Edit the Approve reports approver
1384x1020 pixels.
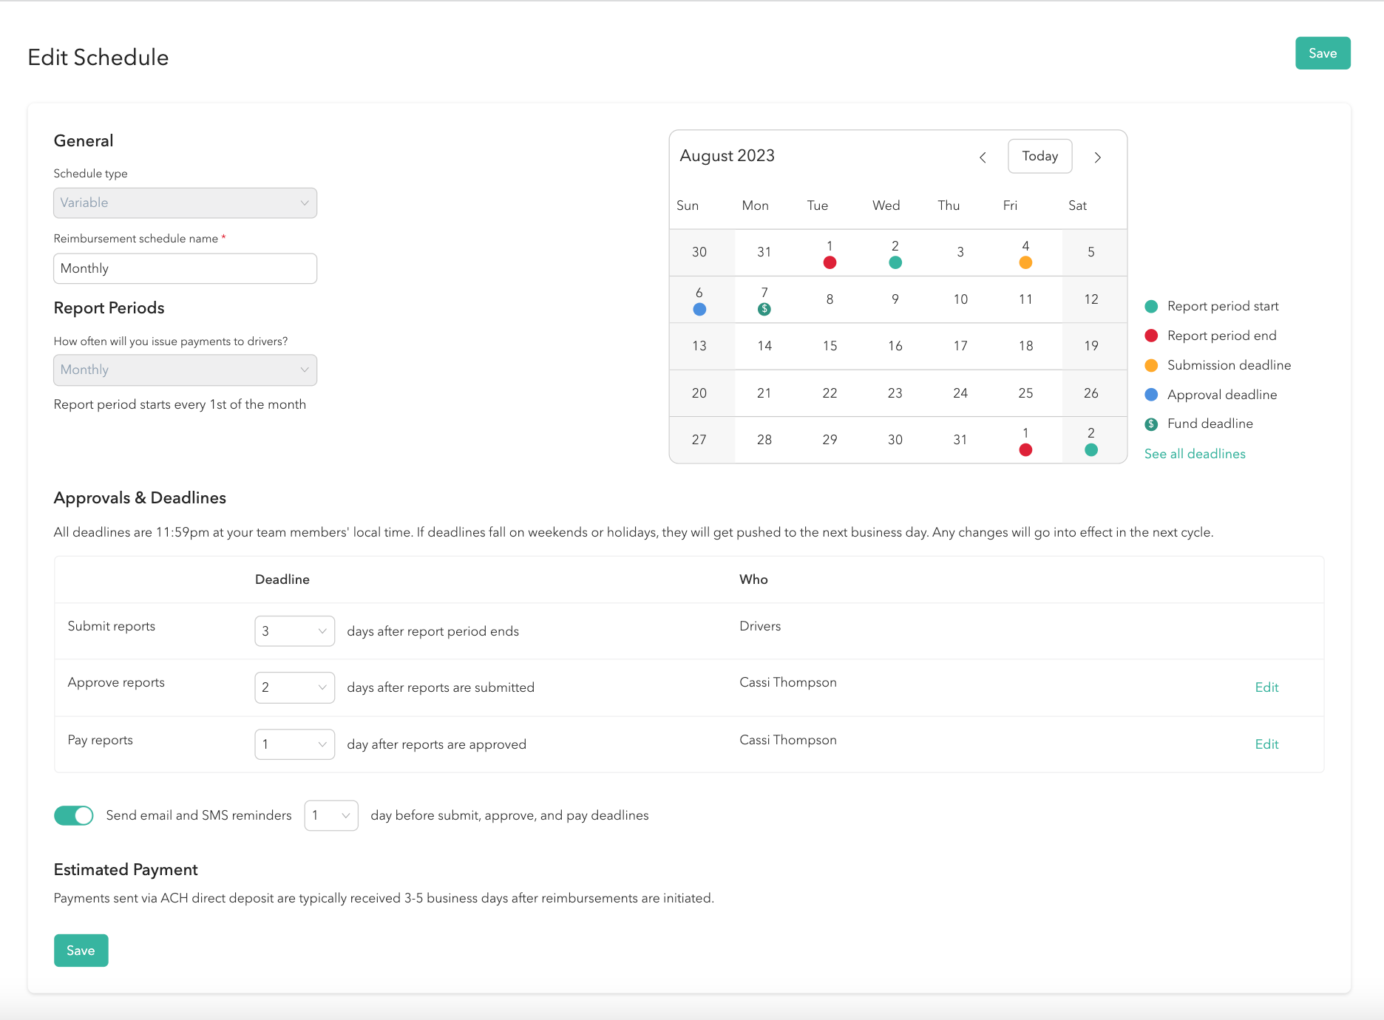click(1266, 687)
